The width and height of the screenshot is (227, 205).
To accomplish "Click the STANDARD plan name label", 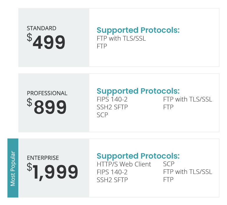I will (42, 28).
